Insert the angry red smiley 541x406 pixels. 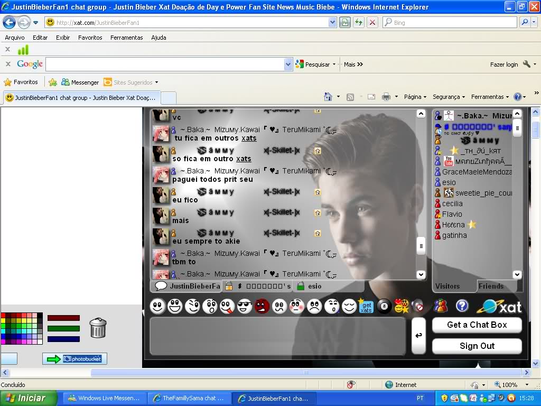click(262, 306)
